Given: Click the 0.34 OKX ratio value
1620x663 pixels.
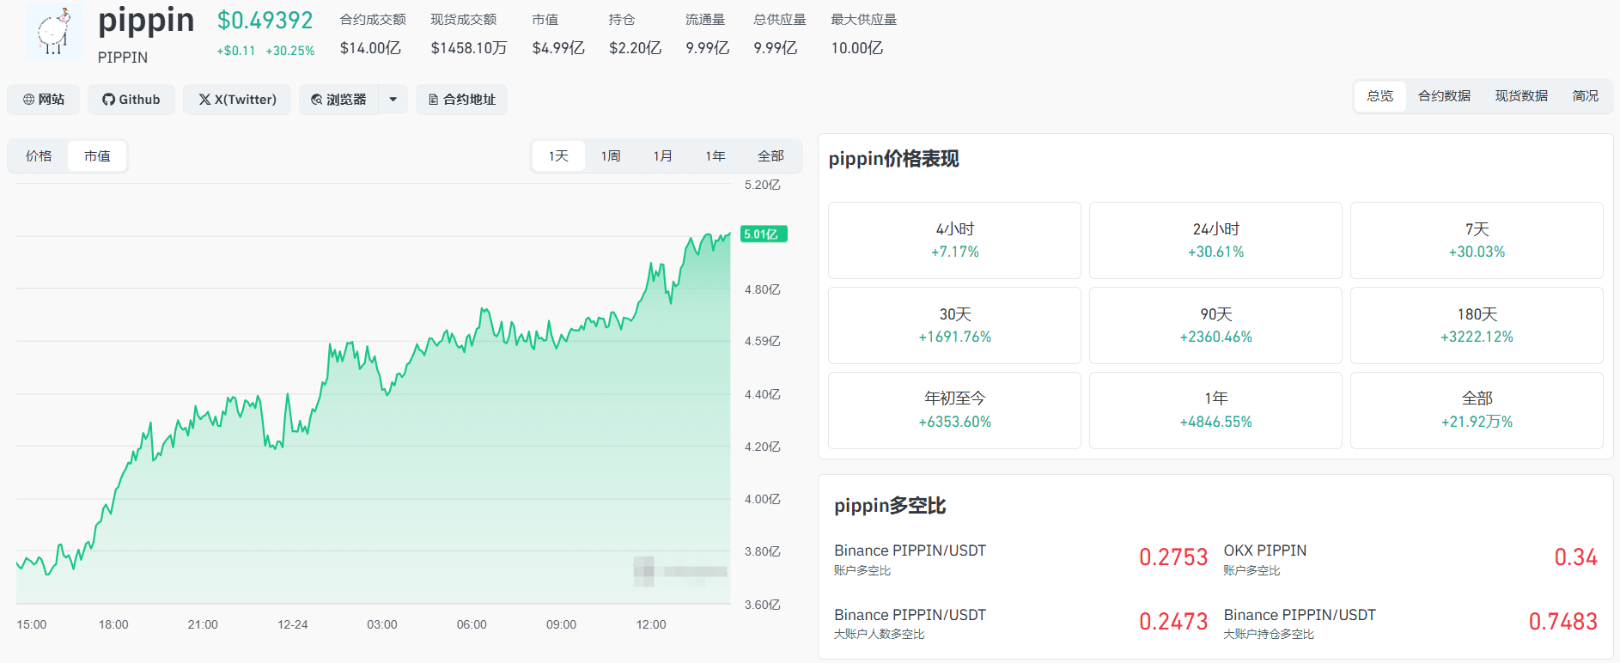Looking at the screenshot, I should [1575, 557].
